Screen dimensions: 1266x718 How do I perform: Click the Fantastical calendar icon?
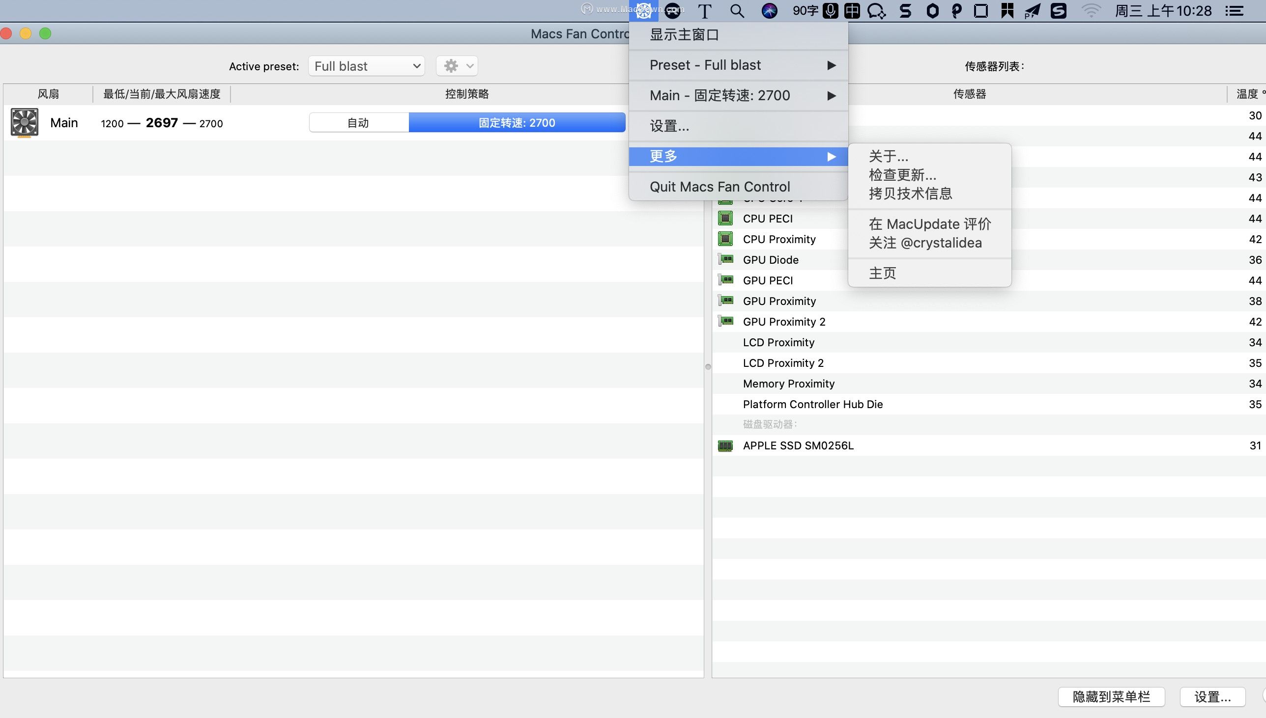coord(1008,11)
